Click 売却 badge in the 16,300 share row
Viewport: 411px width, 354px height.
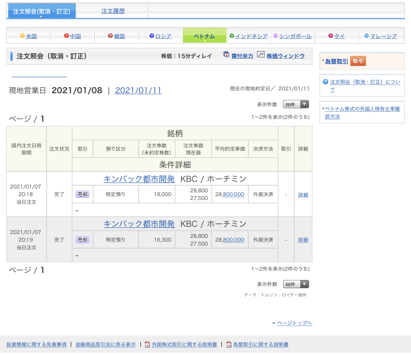point(83,240)
